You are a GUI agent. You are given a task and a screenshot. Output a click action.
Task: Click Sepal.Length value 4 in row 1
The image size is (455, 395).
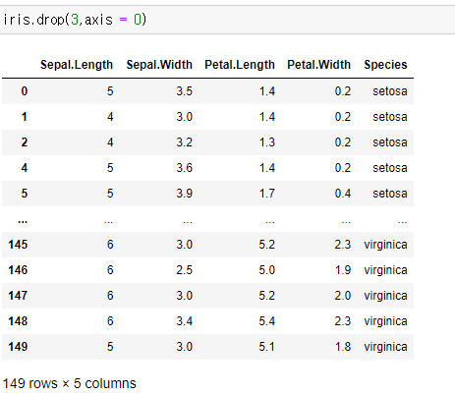click(x=110, y=117)
